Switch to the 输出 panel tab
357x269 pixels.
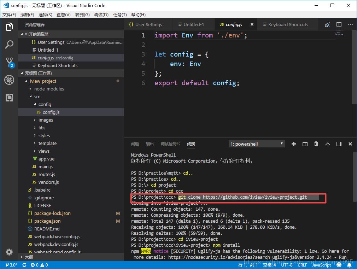tap(150, 144)
